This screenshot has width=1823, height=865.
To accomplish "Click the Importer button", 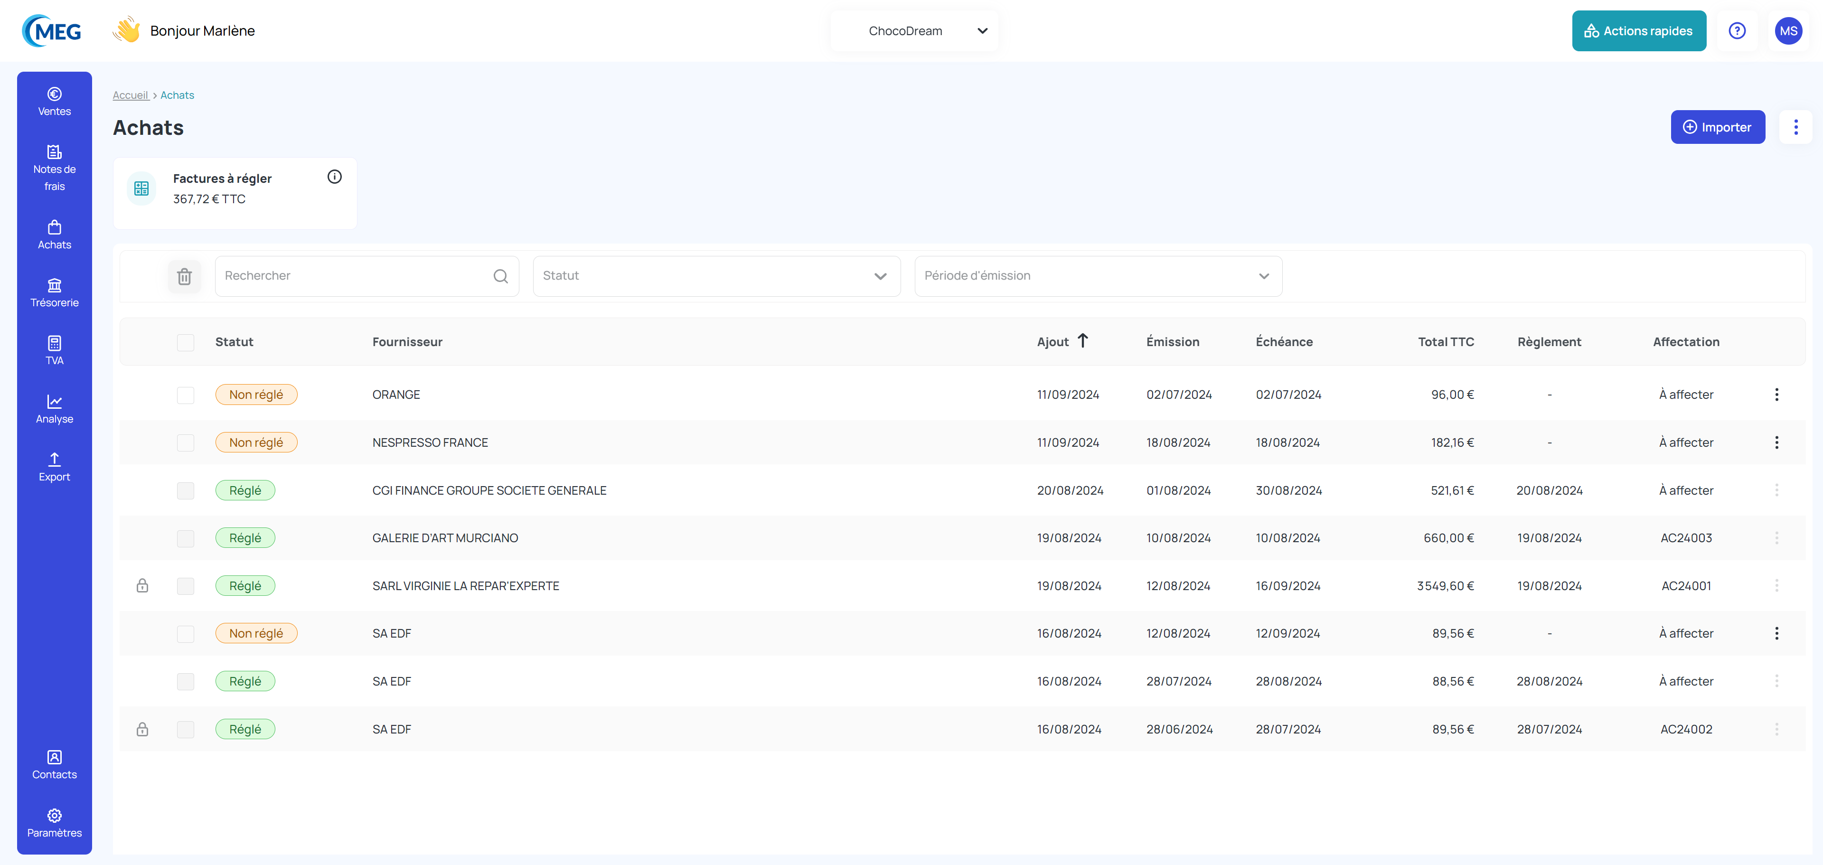I will [x=1718, y=127].
